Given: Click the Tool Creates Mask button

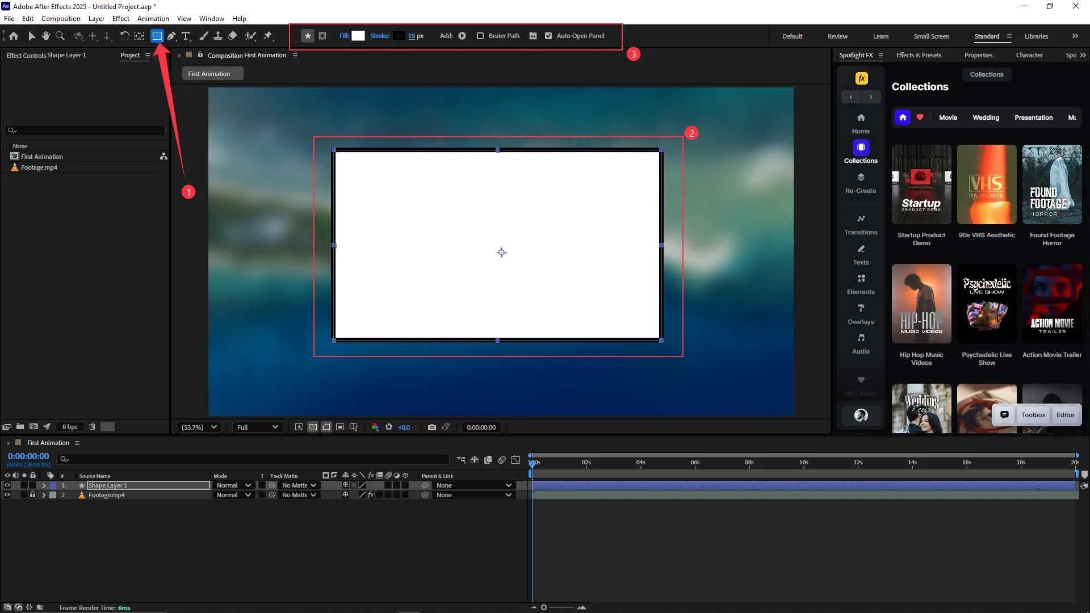Looking at the screenshot, I should coord(322,36).
